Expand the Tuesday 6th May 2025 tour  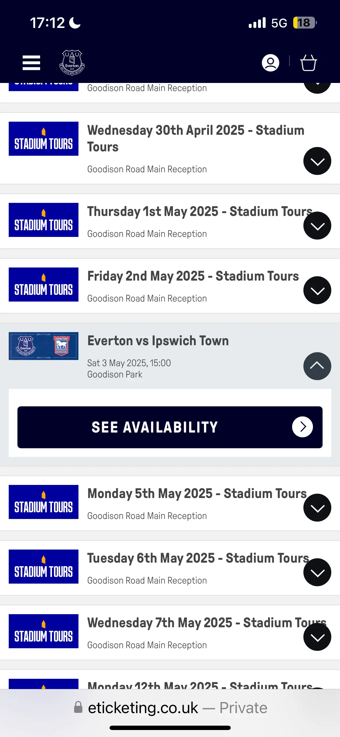click(x=317, y=572)
